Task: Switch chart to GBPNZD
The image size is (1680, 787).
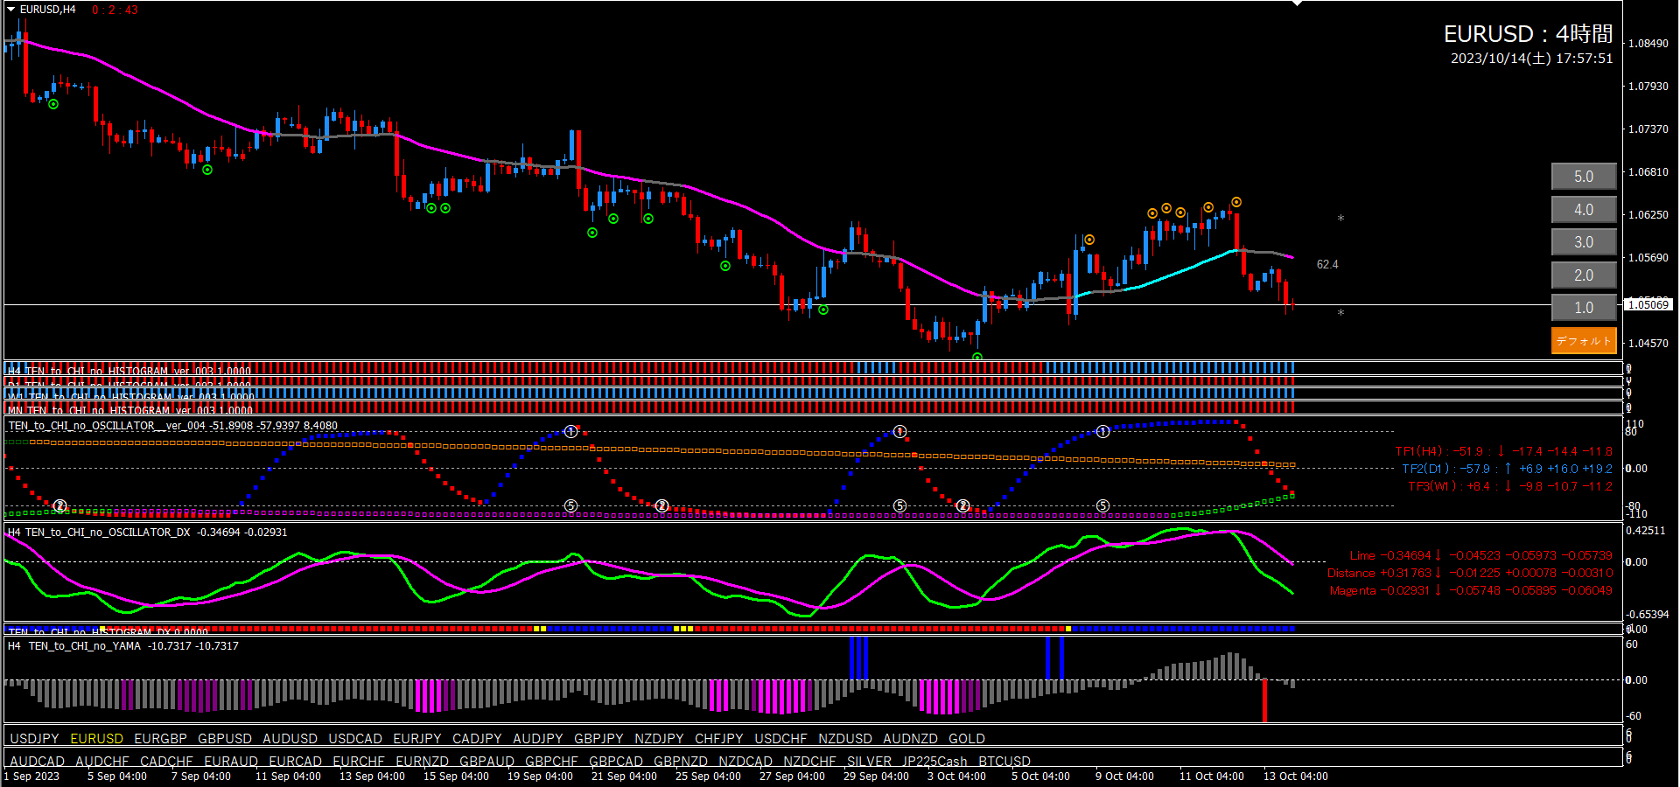Action: 681,762
